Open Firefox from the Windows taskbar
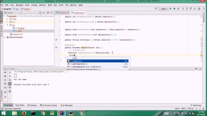This screenshot has width=207, height=116. [24, 113]
